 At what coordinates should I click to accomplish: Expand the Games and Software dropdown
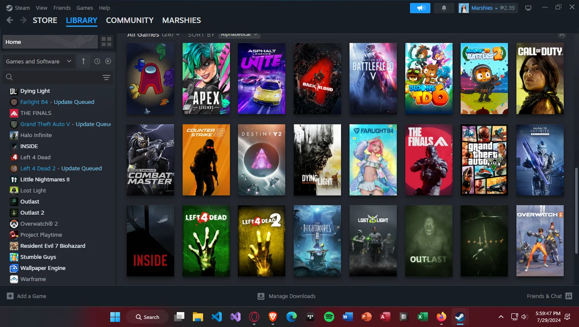pyautogui.click(x=38, y=61)
